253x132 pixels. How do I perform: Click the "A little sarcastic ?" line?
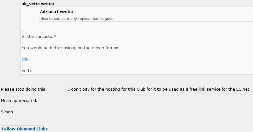click(39, 37)
